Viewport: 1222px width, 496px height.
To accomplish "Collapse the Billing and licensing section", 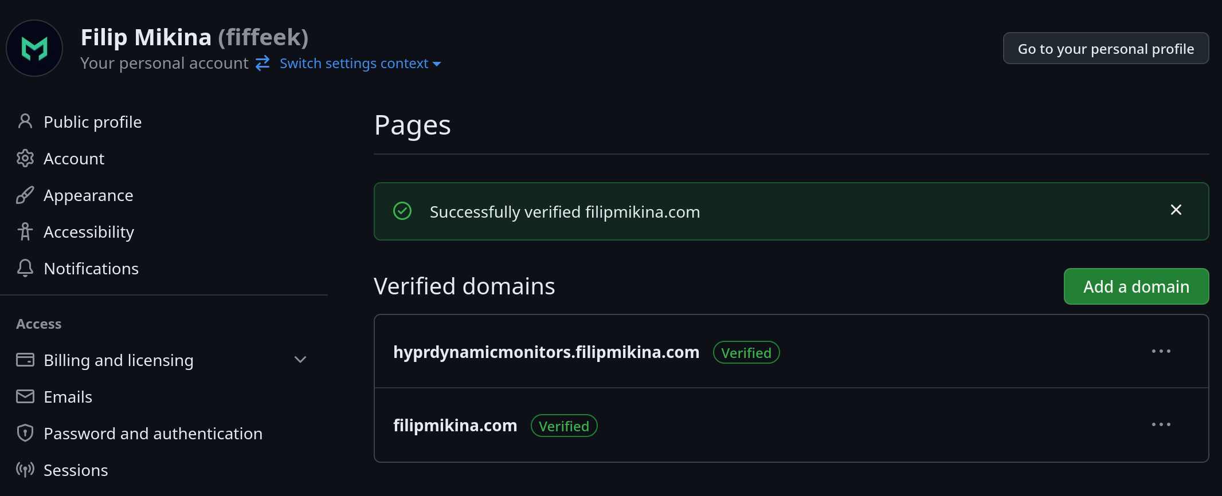I will click(300, 360).
